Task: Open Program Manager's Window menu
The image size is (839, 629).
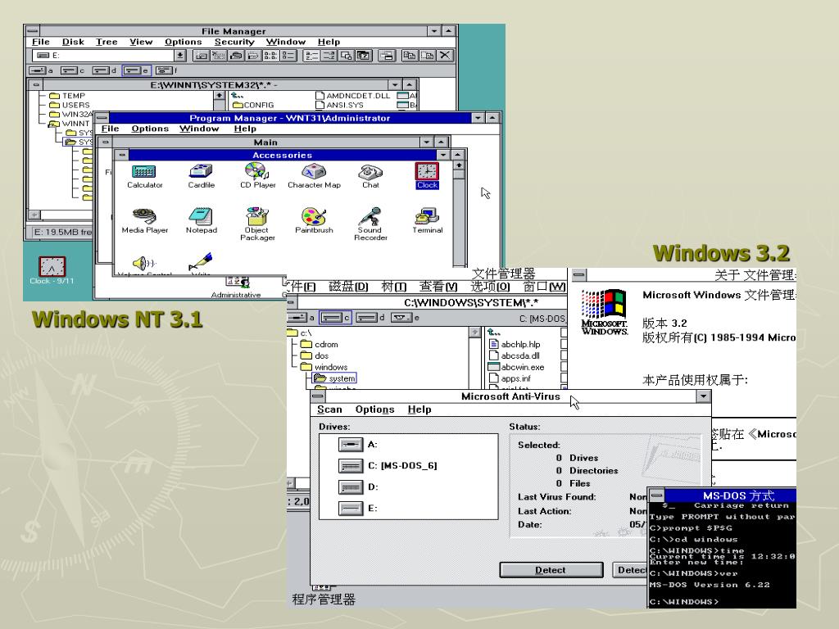Action: (199, 129)
